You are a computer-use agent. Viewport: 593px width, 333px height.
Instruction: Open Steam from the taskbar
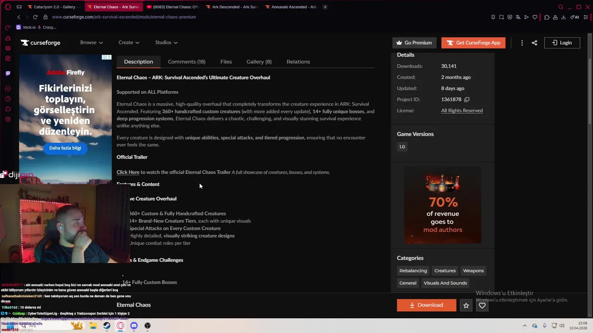coord(107,326)
